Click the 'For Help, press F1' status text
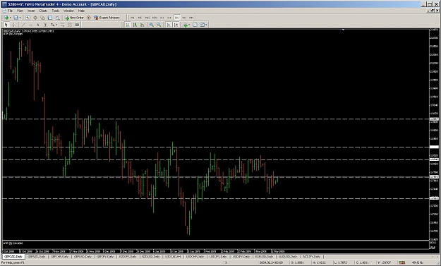 13,262
